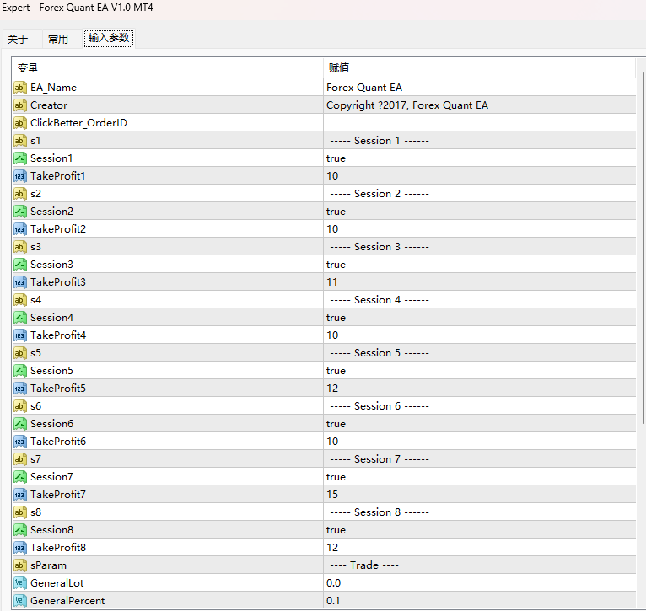Click the boolean icon beside Session4
The image size is (646, 611).
pyautogui.click(x=19, y=318)
